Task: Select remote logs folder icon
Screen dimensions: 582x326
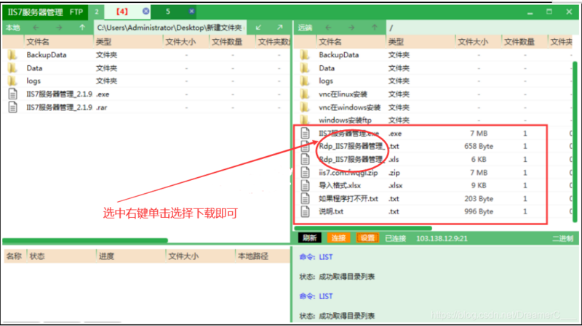Action: 305,81
